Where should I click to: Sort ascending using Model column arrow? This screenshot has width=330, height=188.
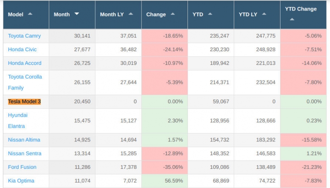[x=30, y=14]
